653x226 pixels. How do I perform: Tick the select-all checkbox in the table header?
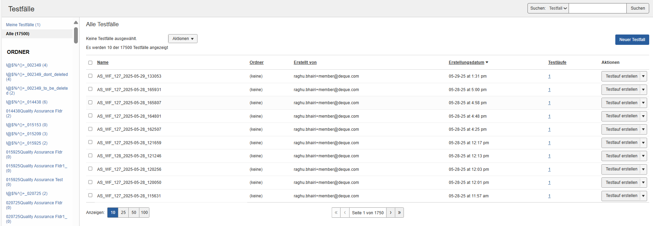coord(90,63)
